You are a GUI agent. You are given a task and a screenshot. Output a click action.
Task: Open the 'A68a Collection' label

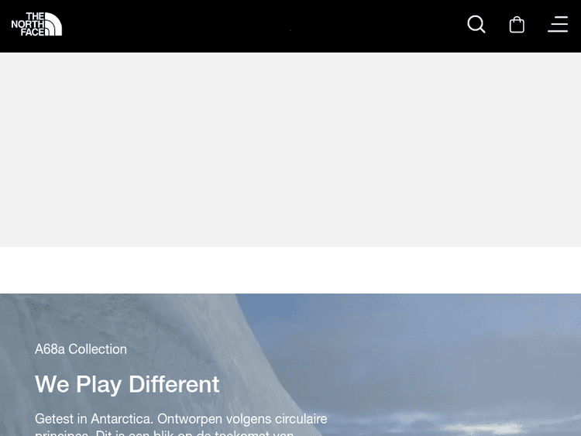pos(81,349)
